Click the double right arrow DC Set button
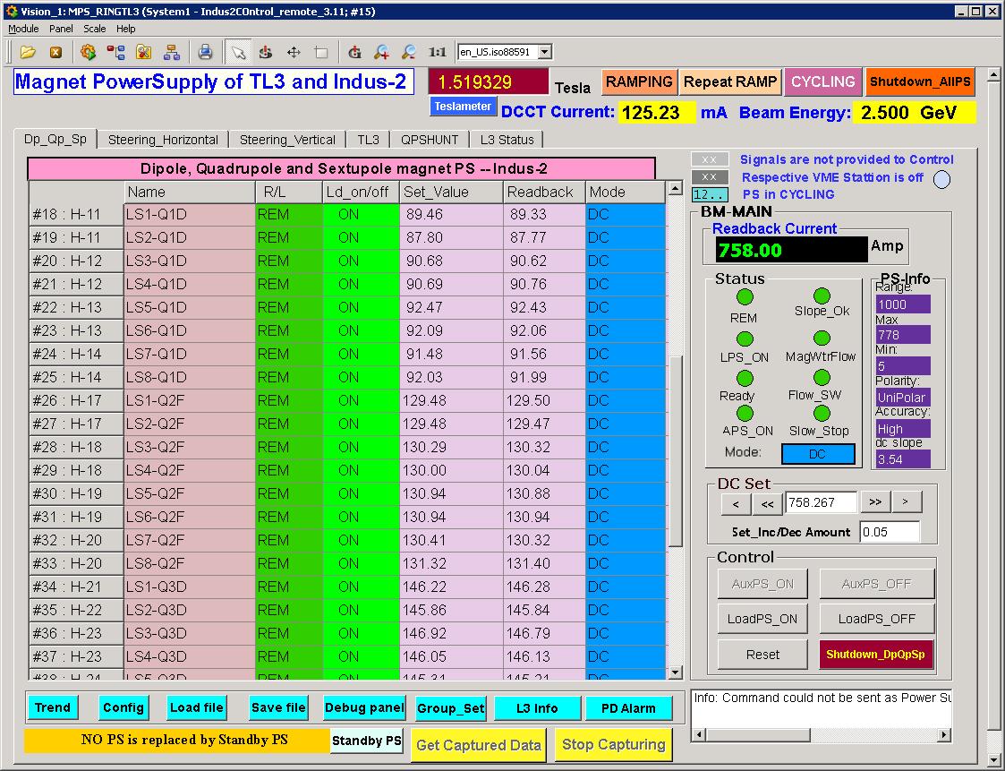Viewport: 1005px width, 771px height. pyautogui.click(x=875, y=502)
